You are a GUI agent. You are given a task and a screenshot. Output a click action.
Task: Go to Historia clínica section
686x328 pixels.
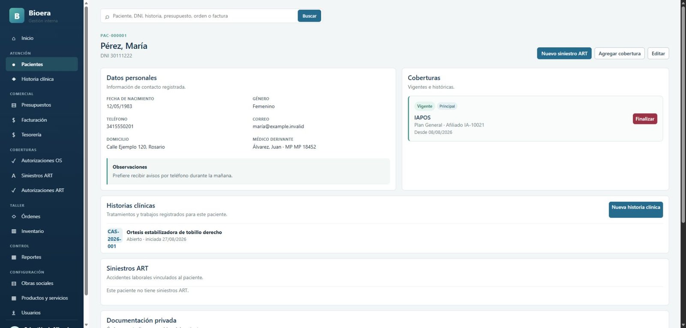coord(42,79)
